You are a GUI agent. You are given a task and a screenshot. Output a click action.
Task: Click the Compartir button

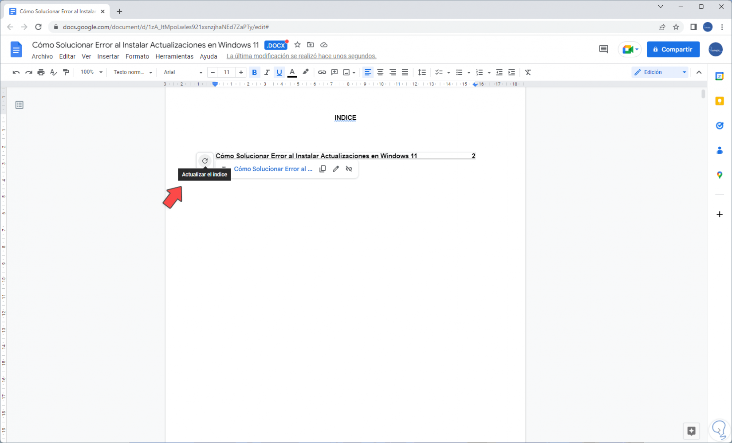coord(673,49)
